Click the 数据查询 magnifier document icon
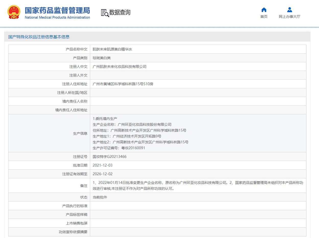Viewport: 319px width, 238px height. tap(105, 13)
